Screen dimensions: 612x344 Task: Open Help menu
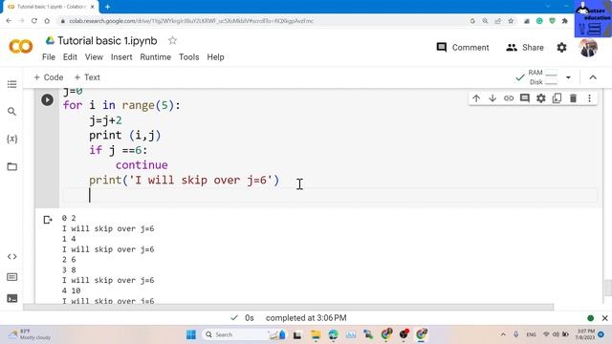215,57
